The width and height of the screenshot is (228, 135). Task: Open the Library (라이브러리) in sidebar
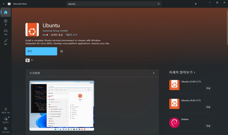tap(6, 129)
